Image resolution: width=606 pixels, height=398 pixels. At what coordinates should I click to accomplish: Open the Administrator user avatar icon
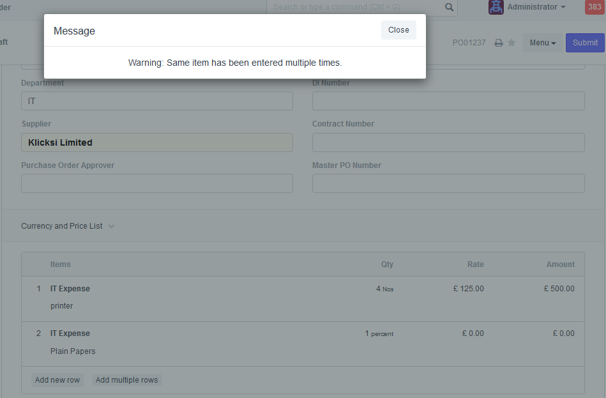coord(496,7)
